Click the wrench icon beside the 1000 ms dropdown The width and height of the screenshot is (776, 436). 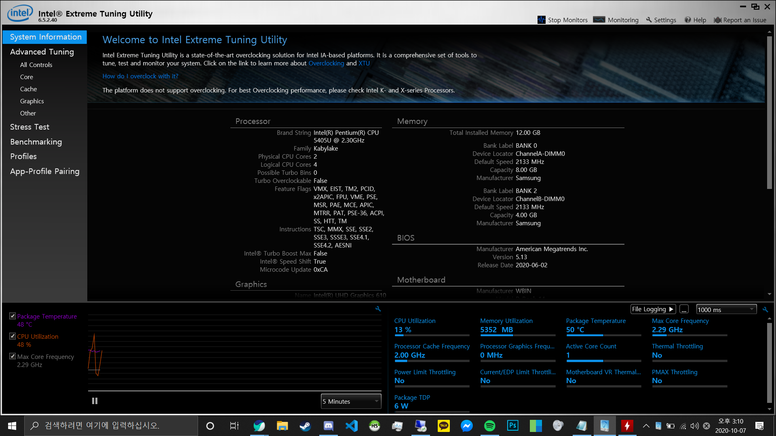pyautogui.click(x=765, y=310)
